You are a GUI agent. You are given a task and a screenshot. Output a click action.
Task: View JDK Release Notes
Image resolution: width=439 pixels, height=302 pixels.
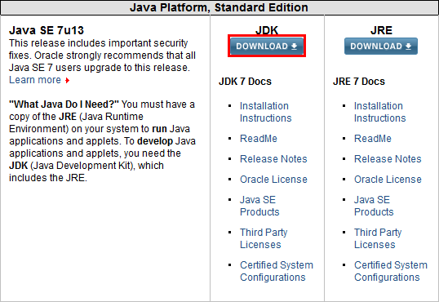click(x=273, y=159)
